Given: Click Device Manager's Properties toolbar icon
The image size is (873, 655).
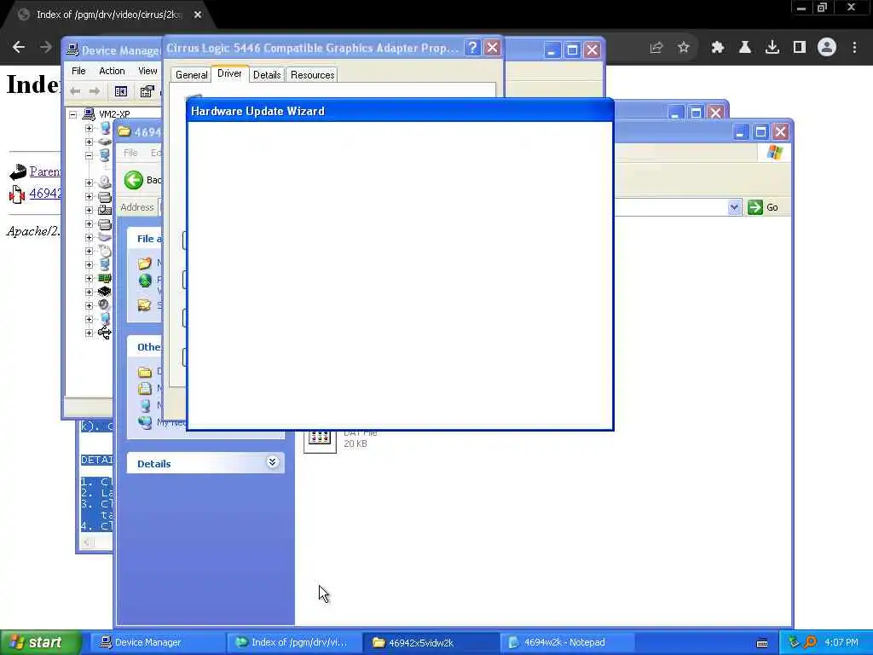Looking at the screenshot, I should click(x=147, y=91).
